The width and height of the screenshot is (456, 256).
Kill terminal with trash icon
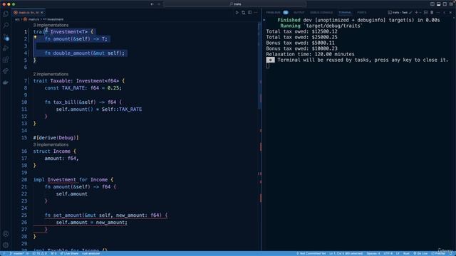[x=432, y=13]
